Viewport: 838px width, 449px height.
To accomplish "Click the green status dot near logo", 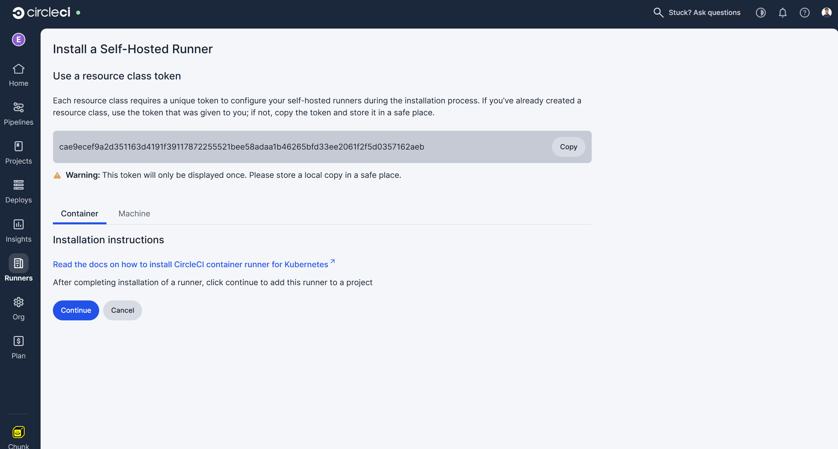I will pos(78,13).
